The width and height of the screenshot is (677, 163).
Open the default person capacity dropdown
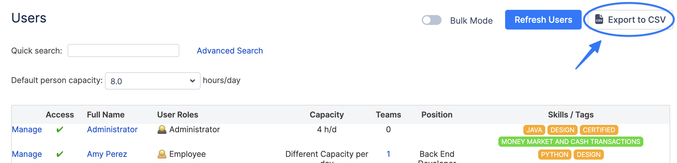click(153, 81)
